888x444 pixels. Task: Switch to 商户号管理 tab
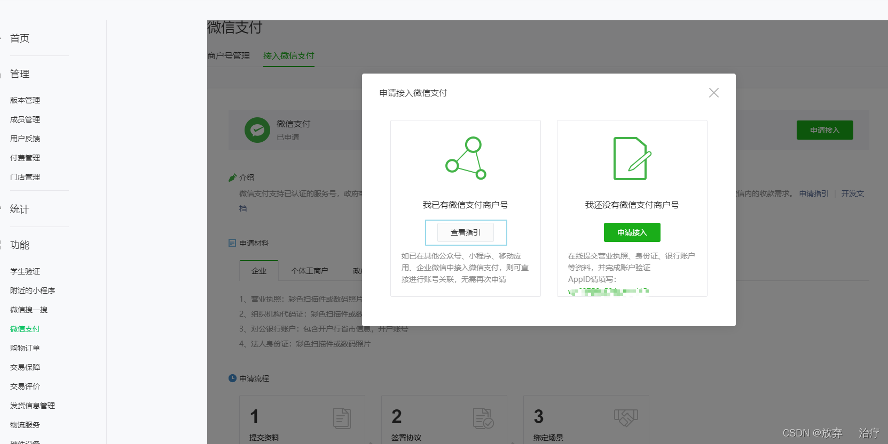pyautogui.click(x=229, y=55)
